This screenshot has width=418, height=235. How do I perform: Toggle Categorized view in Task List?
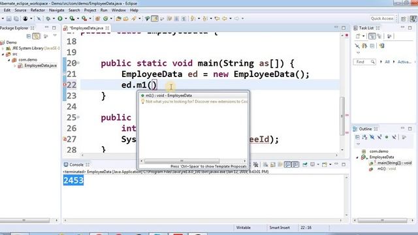372,36
